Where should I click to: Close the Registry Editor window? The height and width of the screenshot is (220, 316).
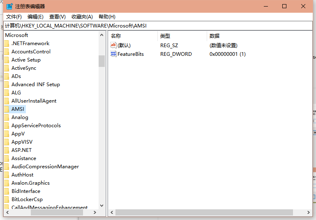tap(303, 7)
